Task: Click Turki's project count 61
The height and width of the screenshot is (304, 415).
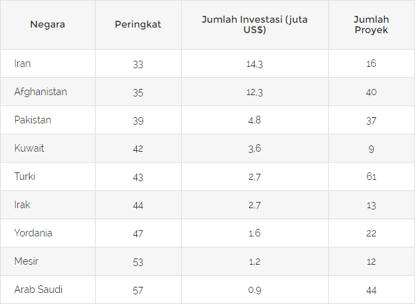Action: tap(371, 177)
